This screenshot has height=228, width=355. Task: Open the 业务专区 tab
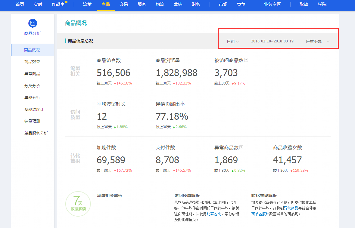click(x=272, y=4)
